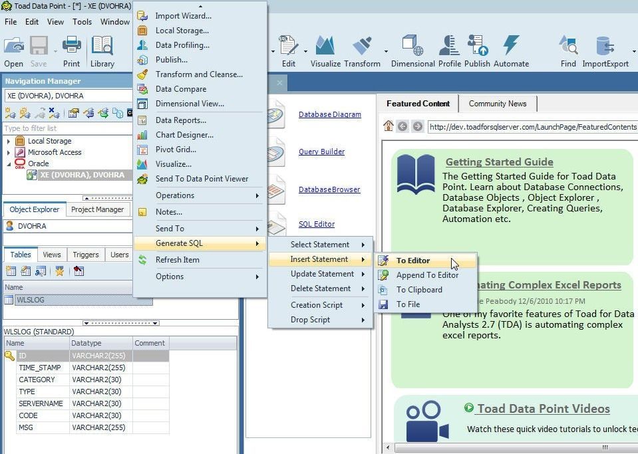
Task: Click the Print toolbar icon
Action: [72, 45]
